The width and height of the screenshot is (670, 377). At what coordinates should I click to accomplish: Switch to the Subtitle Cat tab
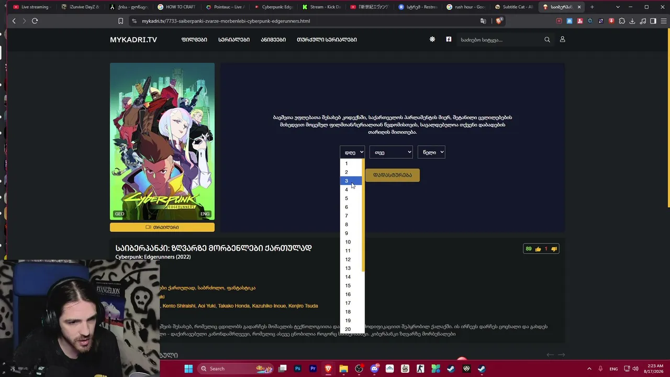click(514, 7)
